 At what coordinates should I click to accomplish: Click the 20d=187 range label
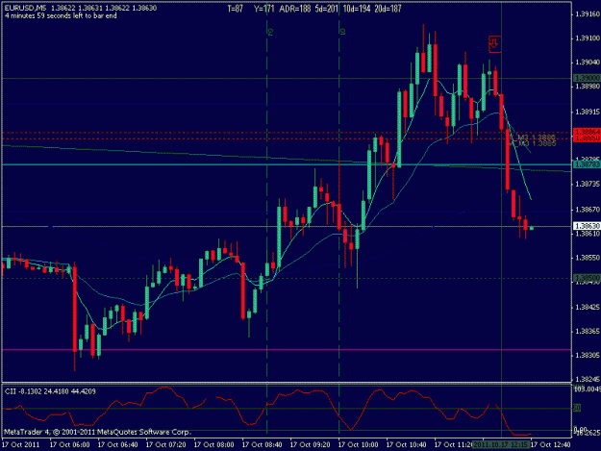[x=388, y=9]
